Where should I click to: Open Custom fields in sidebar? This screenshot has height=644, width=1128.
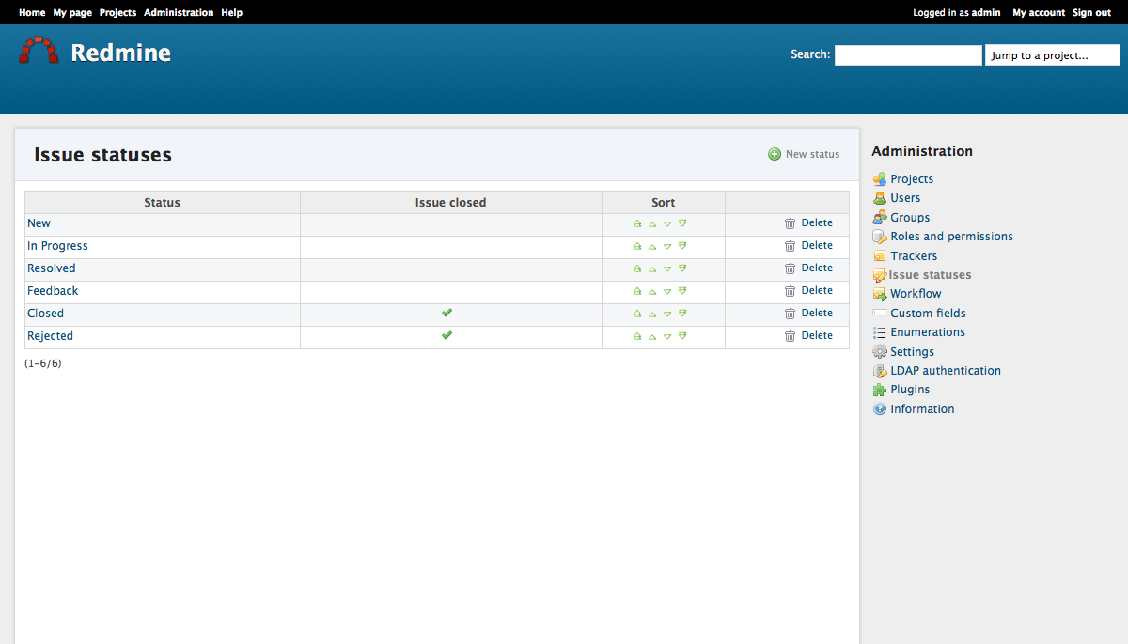928,314
